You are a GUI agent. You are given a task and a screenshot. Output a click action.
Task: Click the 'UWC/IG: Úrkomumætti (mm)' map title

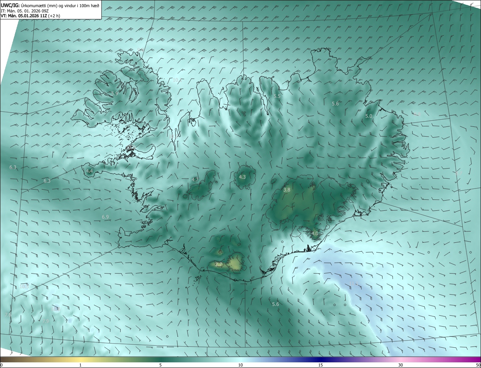(50, 5)
